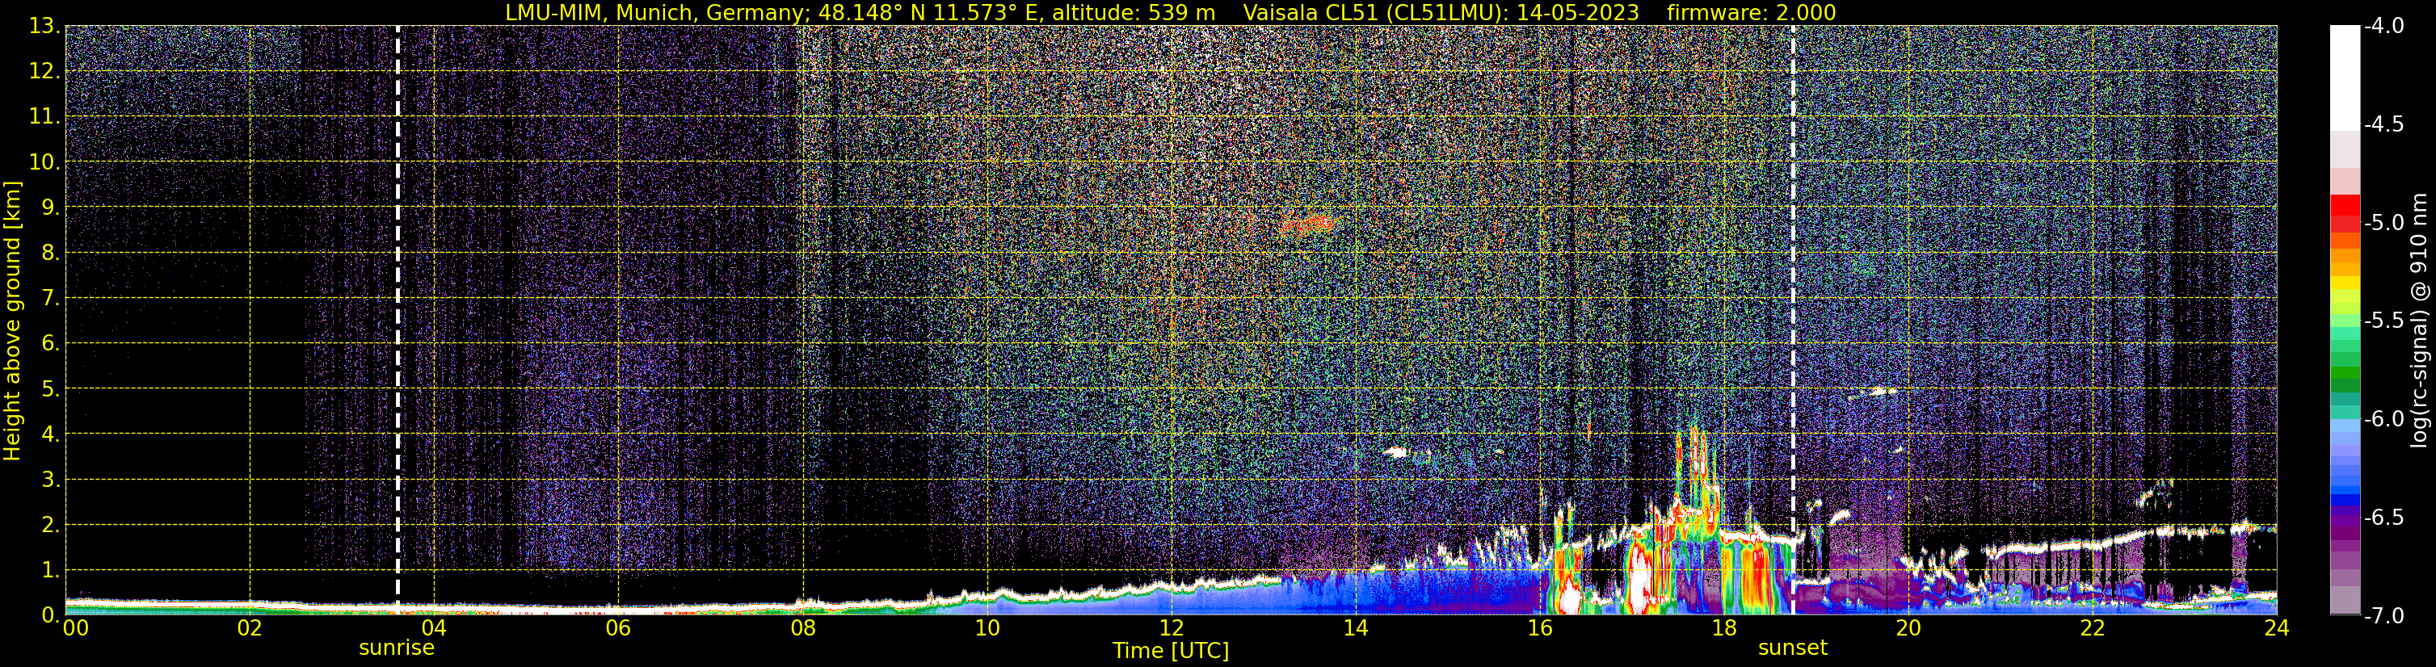The image size is (2436, 667).
Task: Click the colorbar value '-5.0'
Action: 2383,223
